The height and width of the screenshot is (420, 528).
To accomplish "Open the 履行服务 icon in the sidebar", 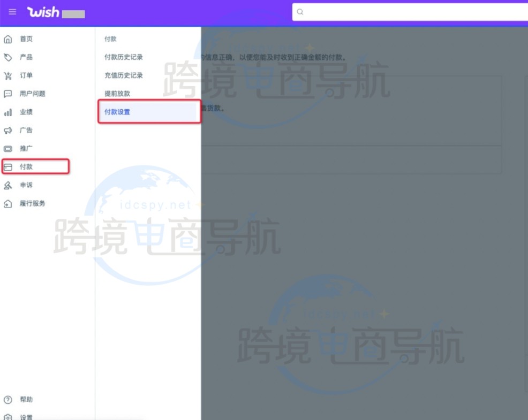I will point(8,204).
